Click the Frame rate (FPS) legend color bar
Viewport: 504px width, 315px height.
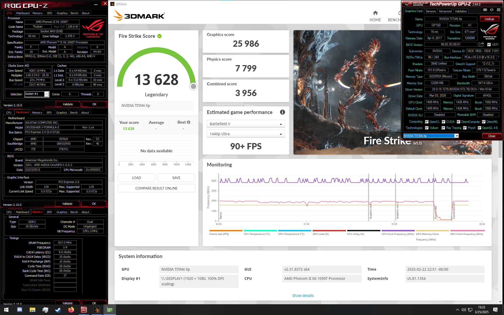226,230
